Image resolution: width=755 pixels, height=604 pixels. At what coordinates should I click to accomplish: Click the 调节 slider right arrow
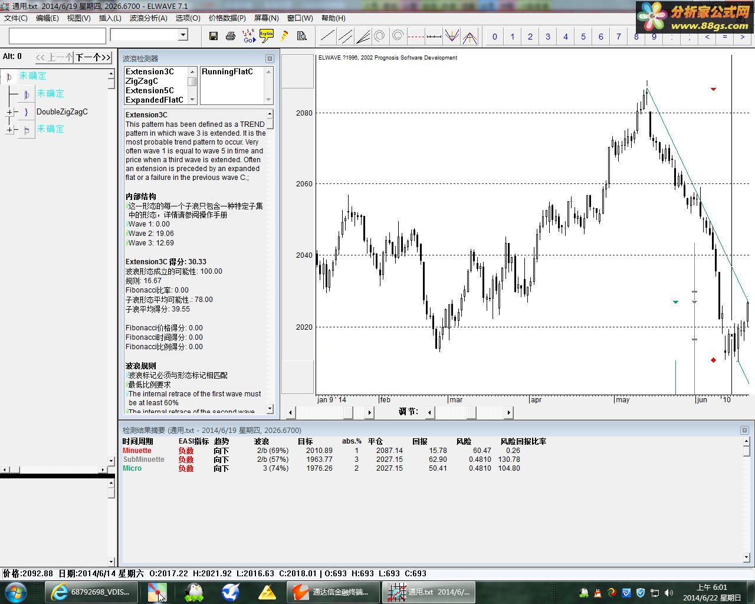[508, 412]
